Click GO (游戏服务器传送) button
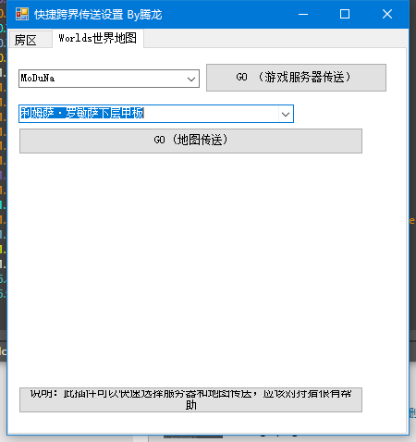Viewport: 416px width, 442px height. coord(296,78)
